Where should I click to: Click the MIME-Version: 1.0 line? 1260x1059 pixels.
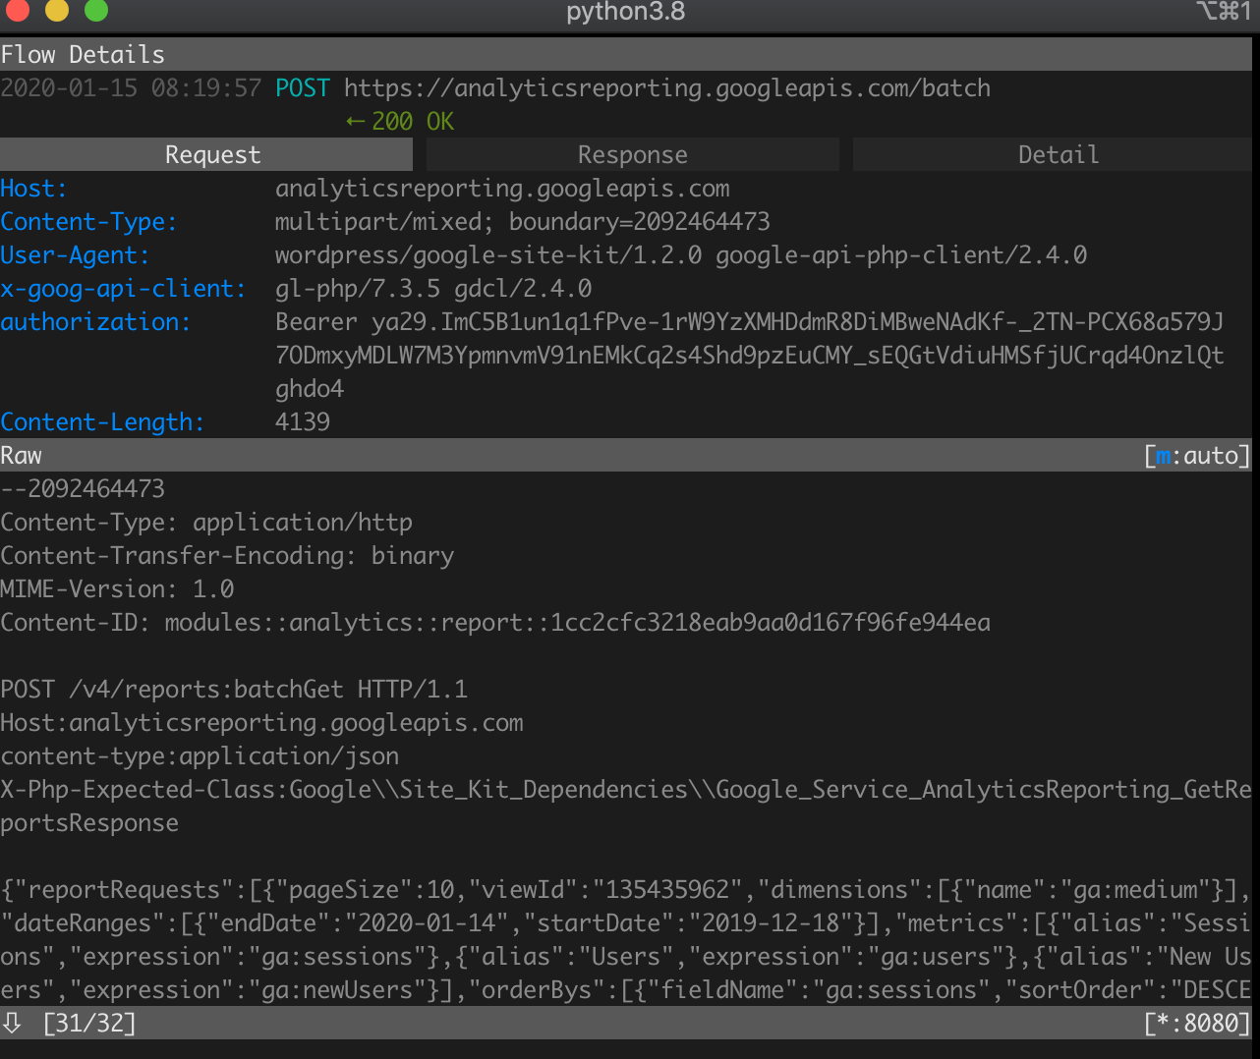click(x=117, y=589)
